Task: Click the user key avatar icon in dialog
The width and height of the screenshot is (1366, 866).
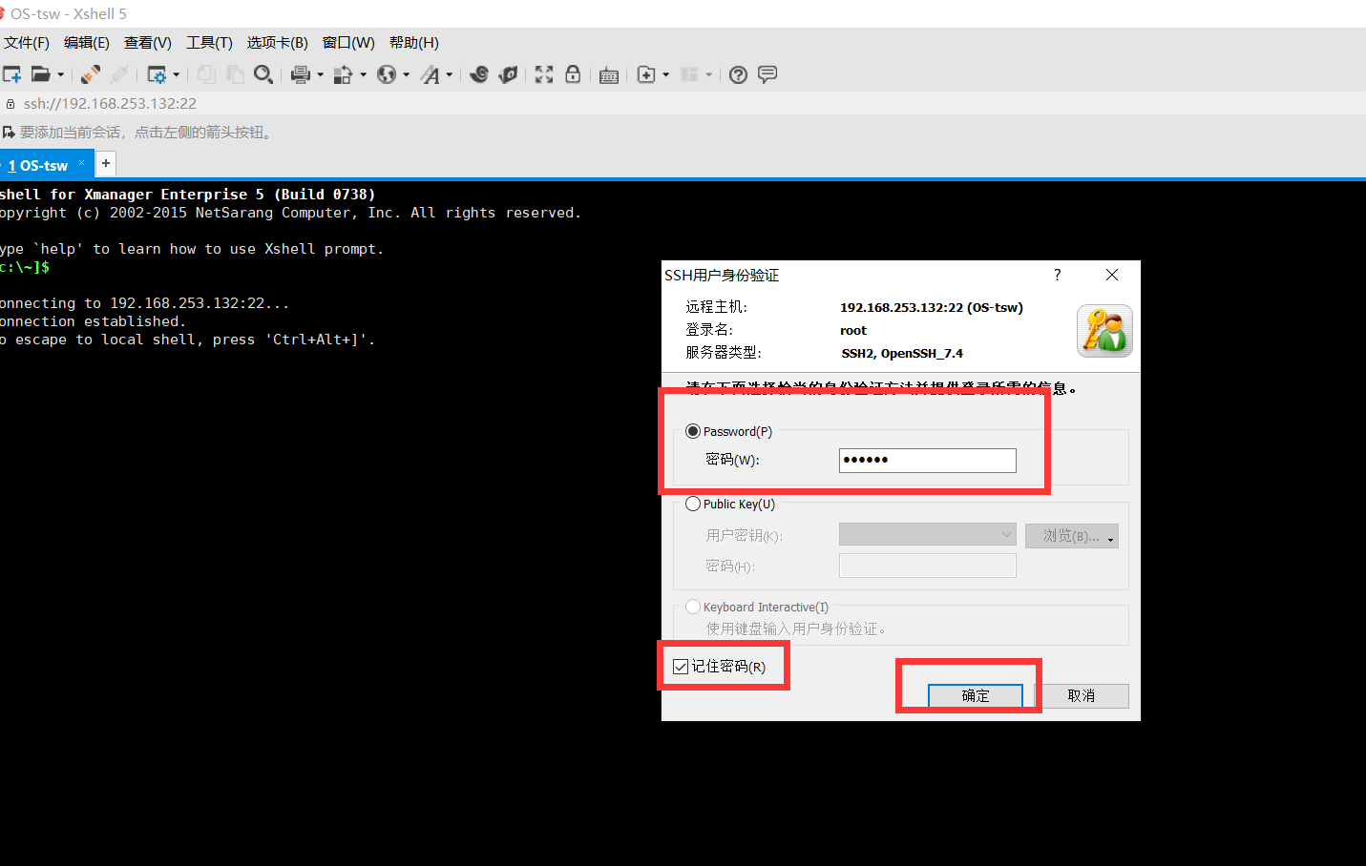Action: 1104,331
